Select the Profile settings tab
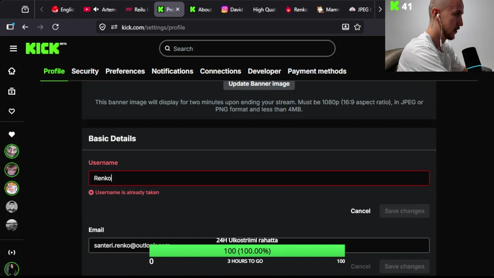The image size is (494, 278). [54, 71]
